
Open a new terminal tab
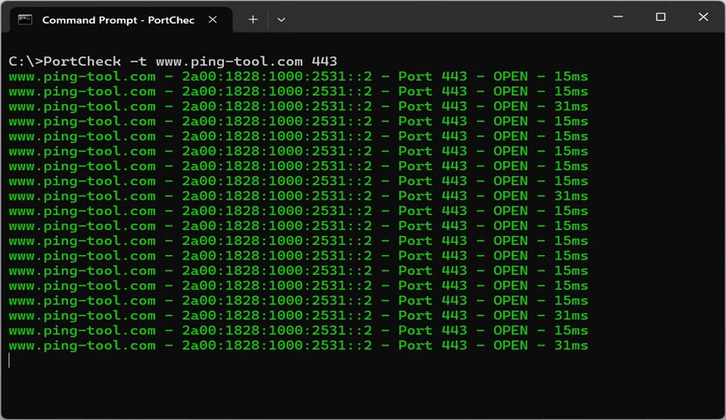pyautogui.click(x=253, y=19)
